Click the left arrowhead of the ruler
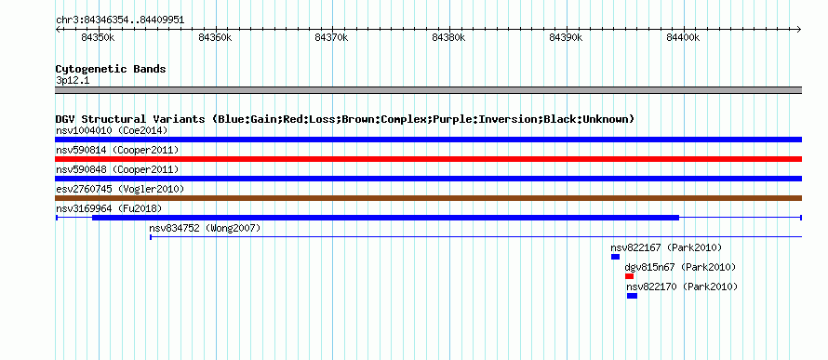This screenshot has height=360, width=828. (58, 30)
